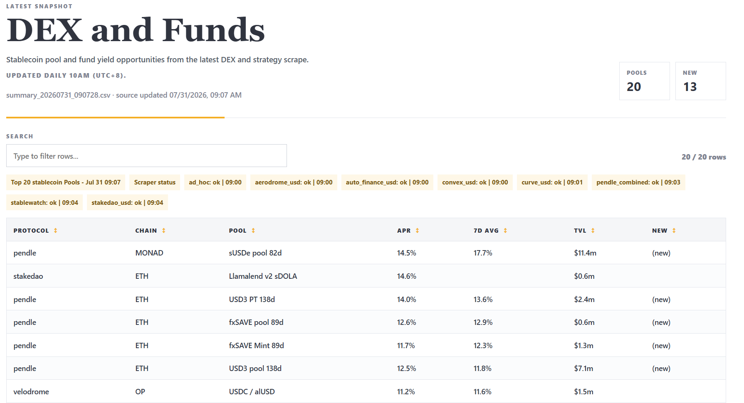Viewport: 744px width, 403px height.
Task: Click stakedao protocol cell
Action: click(x=28, y=276)
